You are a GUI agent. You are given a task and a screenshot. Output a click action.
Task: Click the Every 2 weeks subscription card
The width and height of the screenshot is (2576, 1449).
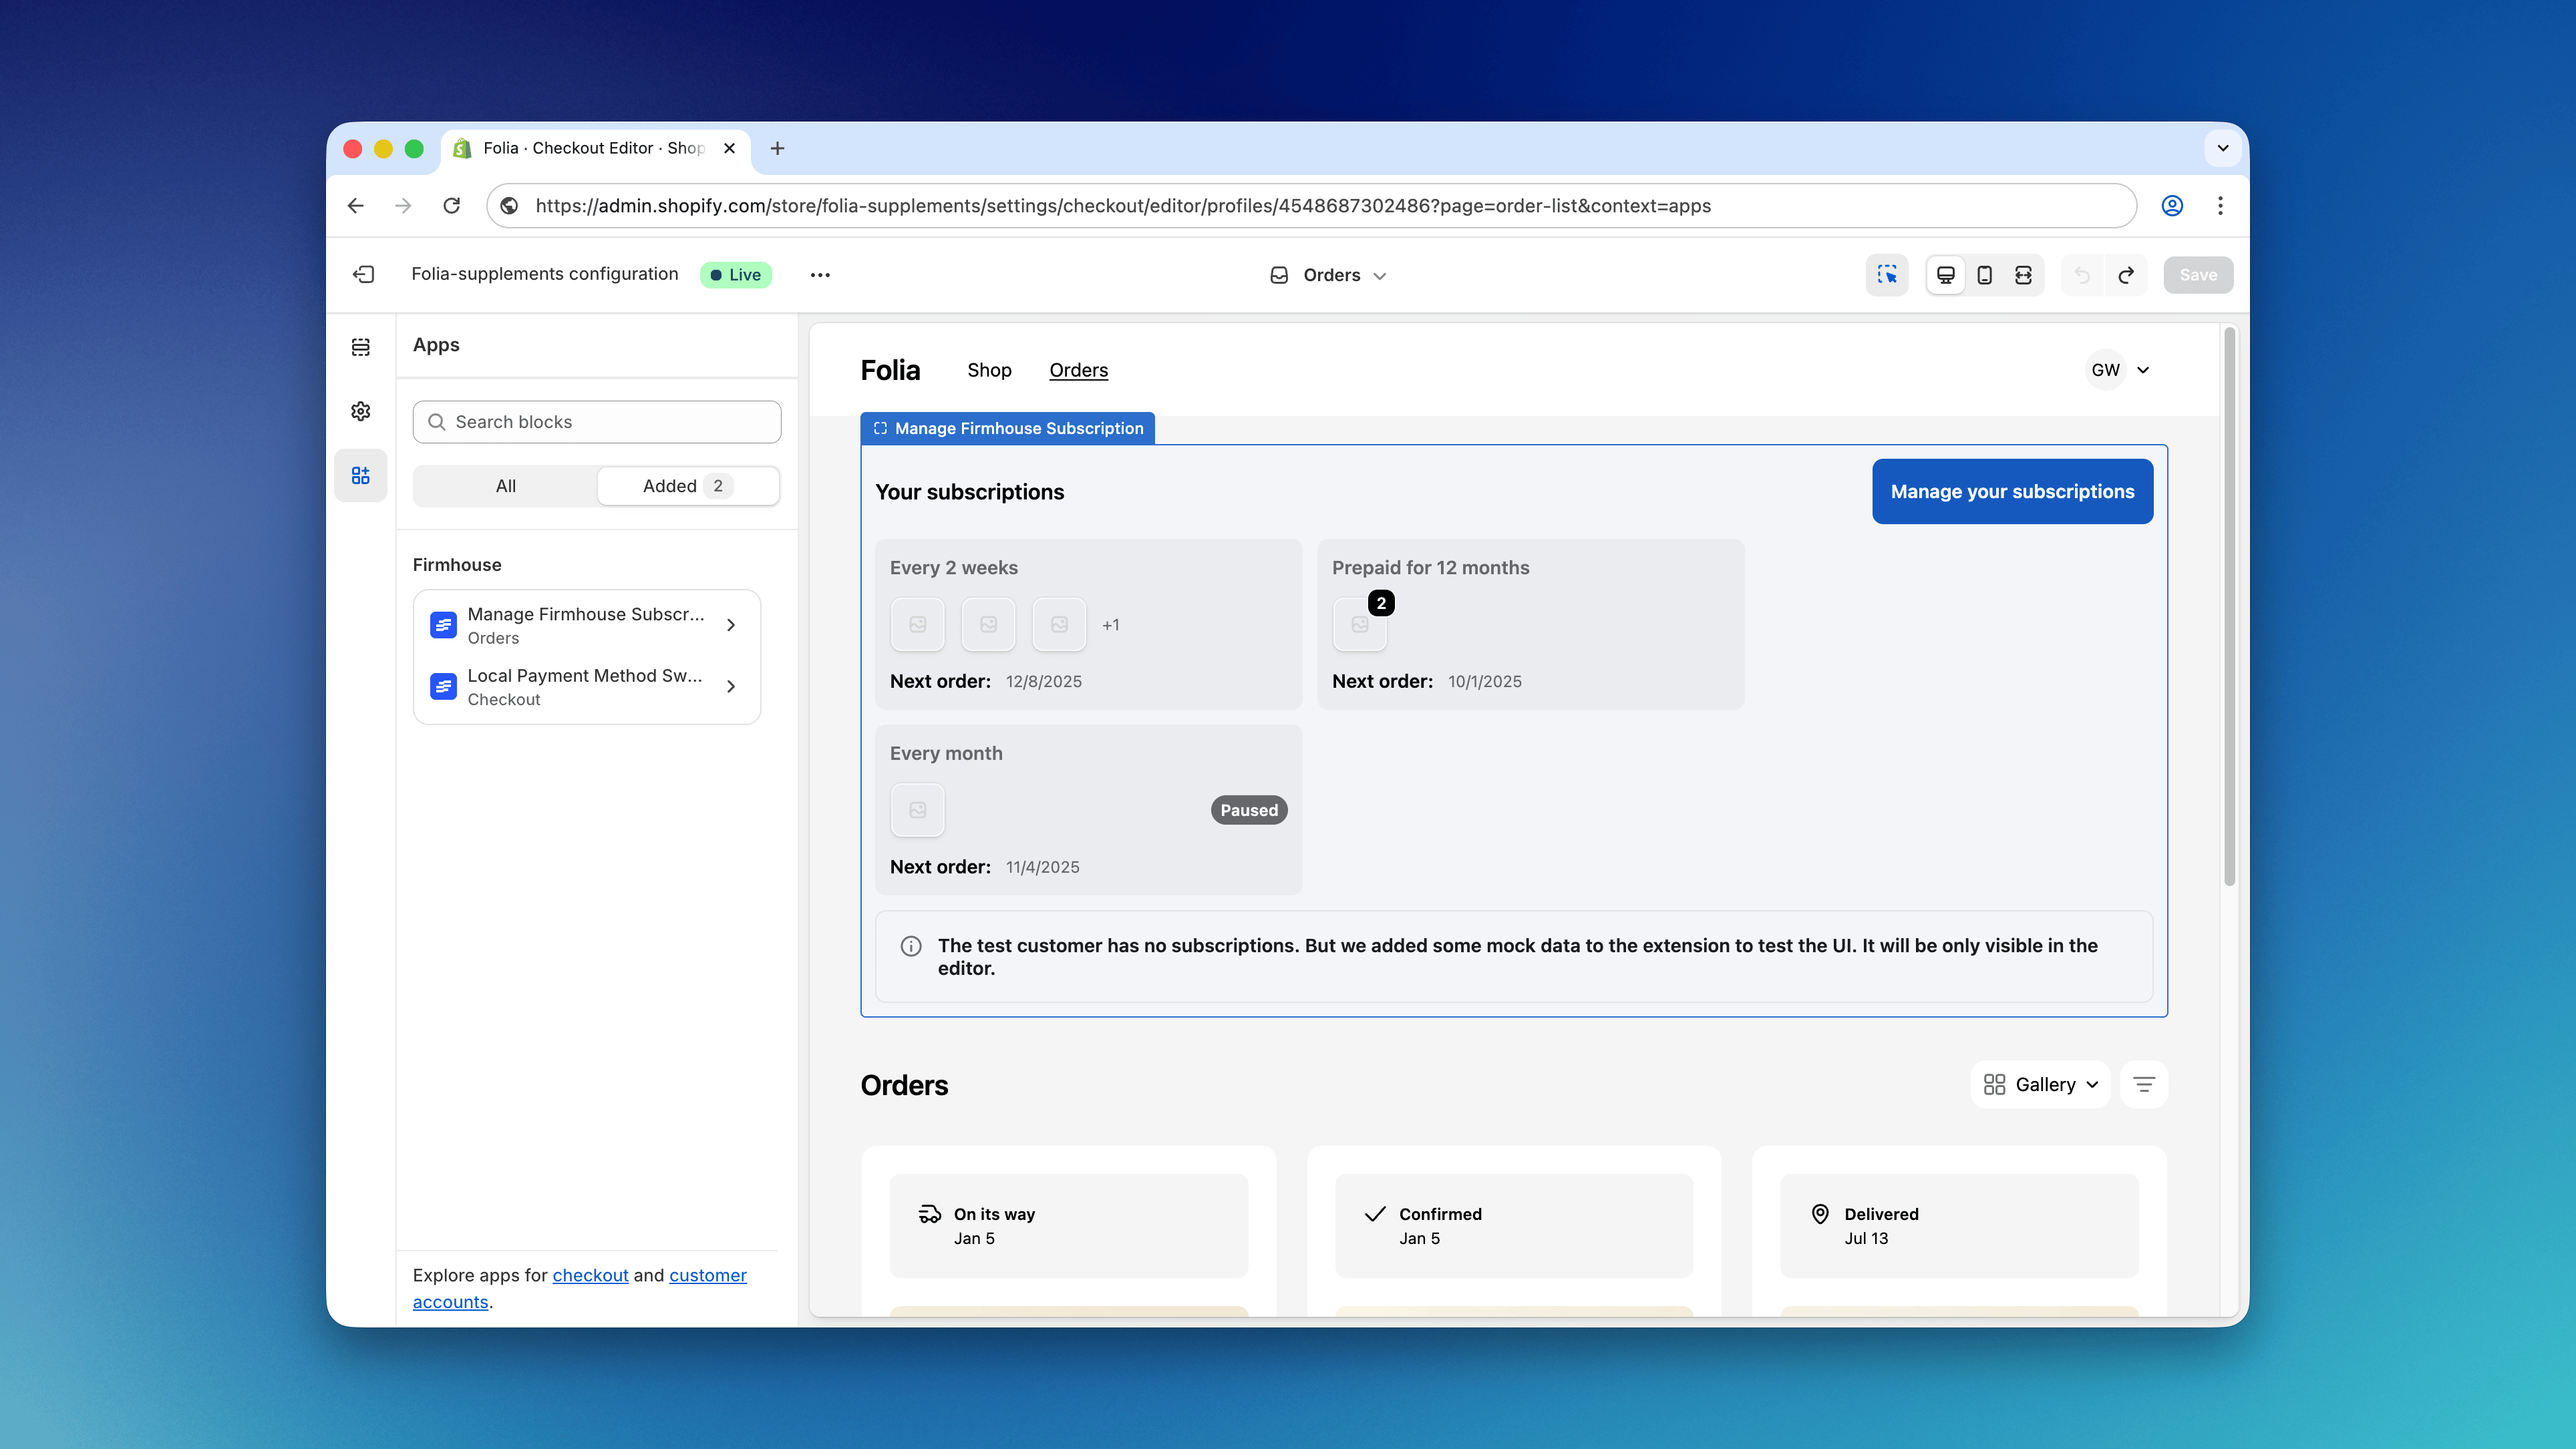(x=1088, y=624)
